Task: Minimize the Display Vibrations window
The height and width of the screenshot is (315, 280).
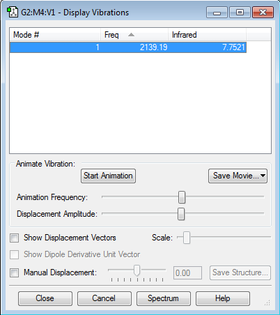Action: tap(217, 13)
